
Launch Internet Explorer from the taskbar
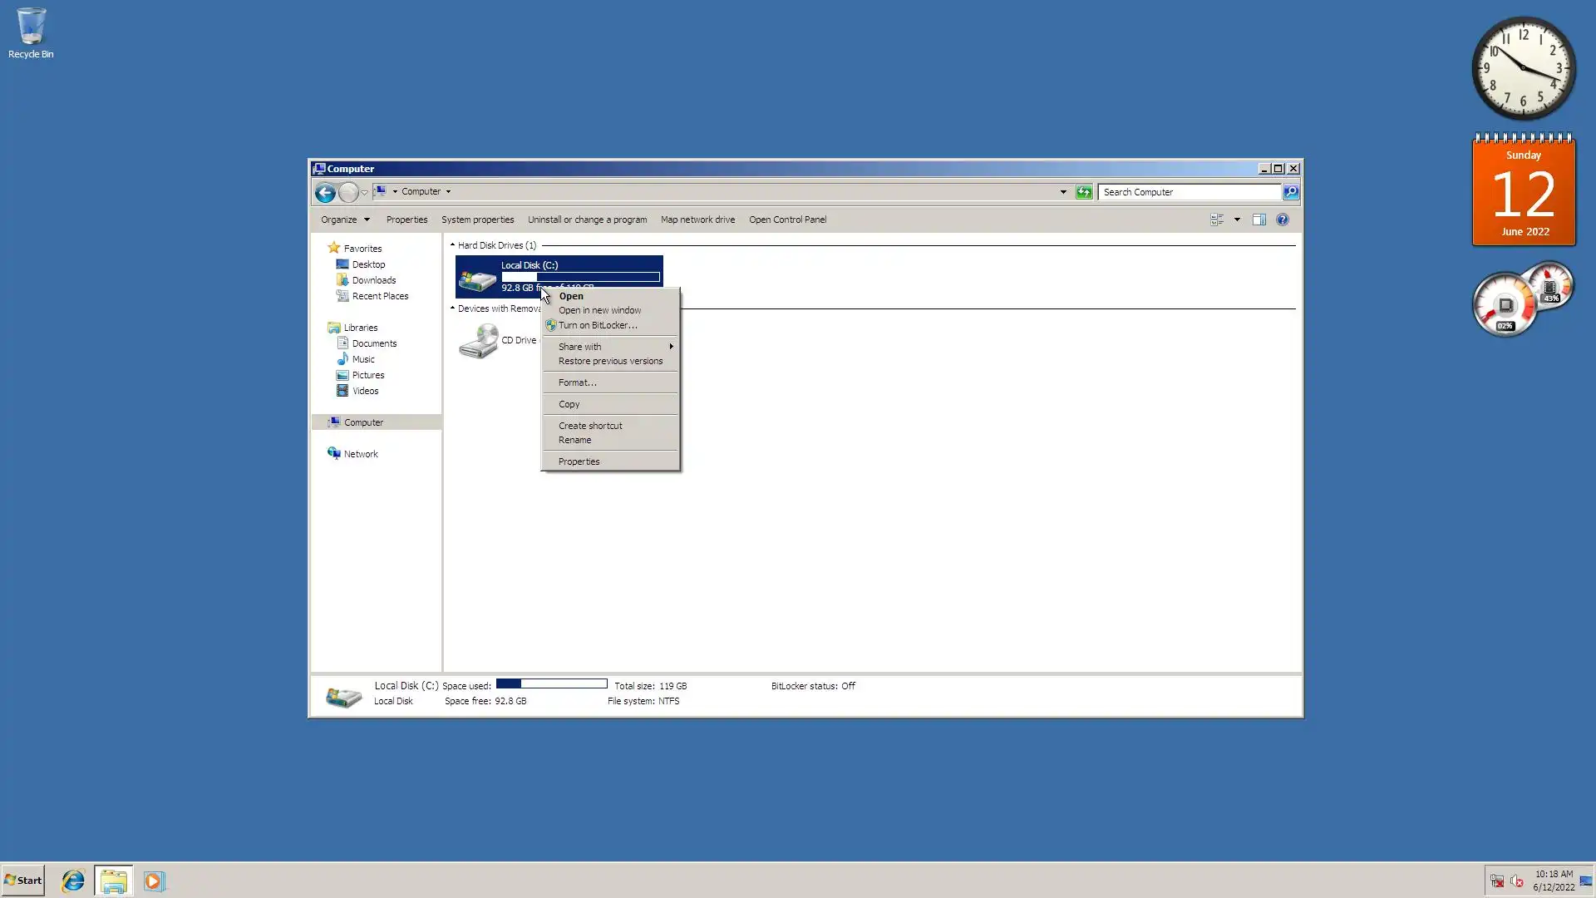(x=73, y=881)
